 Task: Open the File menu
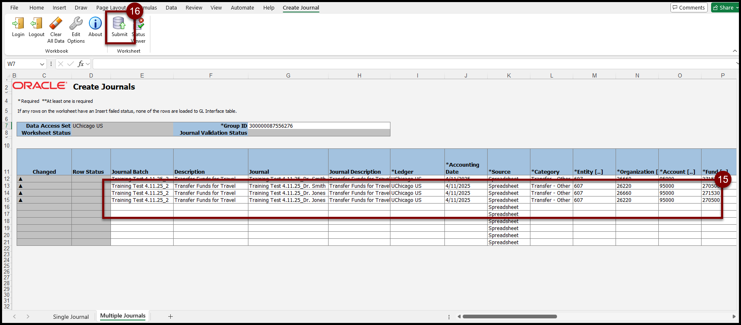click(x=14, y=7)
